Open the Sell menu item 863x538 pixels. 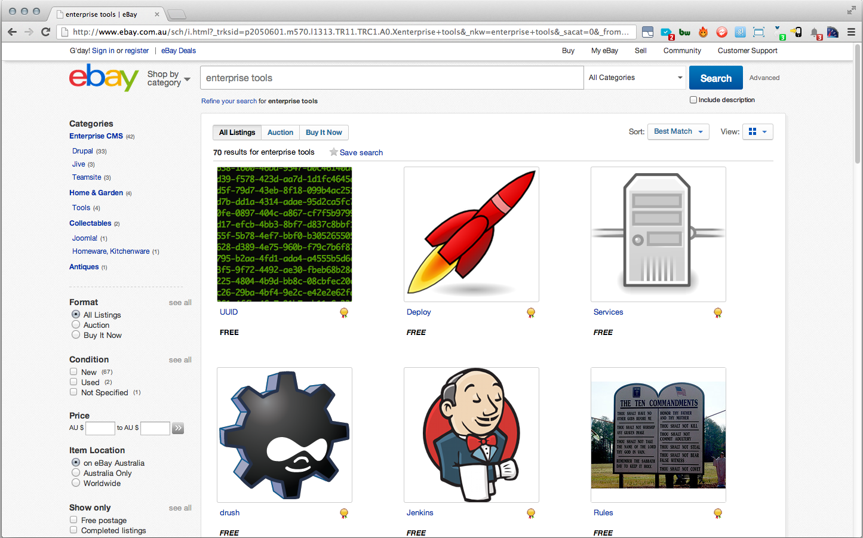[x=640, y=51]
